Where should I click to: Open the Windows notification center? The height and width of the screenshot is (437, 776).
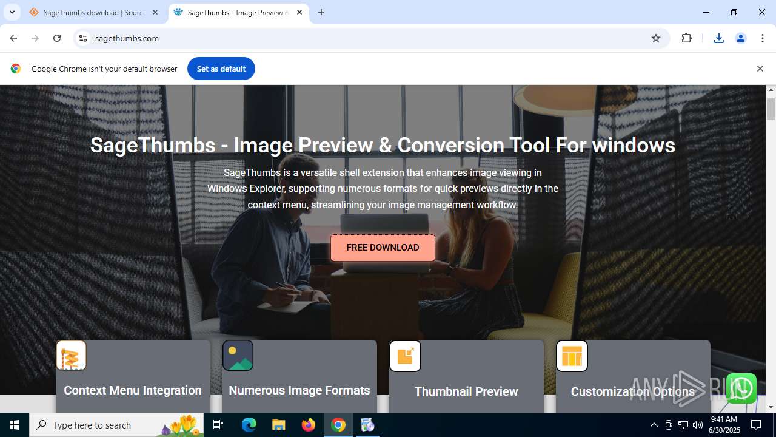(757, 425)
